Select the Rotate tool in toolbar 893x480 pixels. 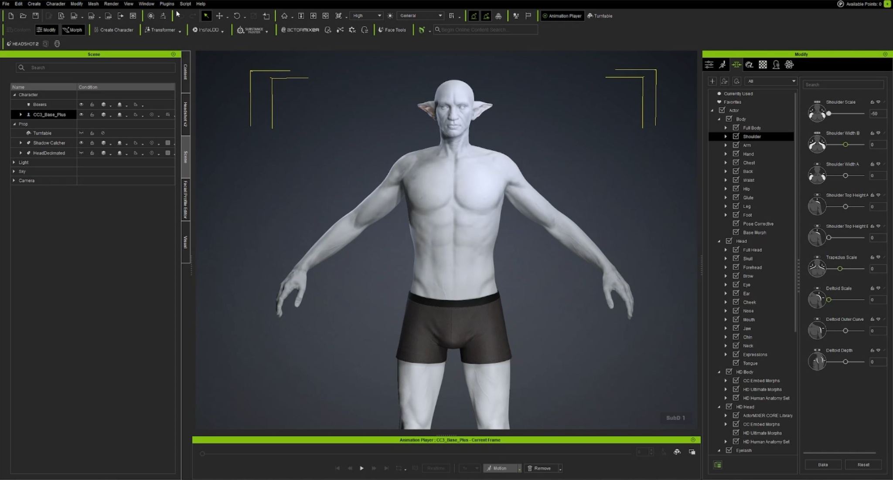point(237,16)
